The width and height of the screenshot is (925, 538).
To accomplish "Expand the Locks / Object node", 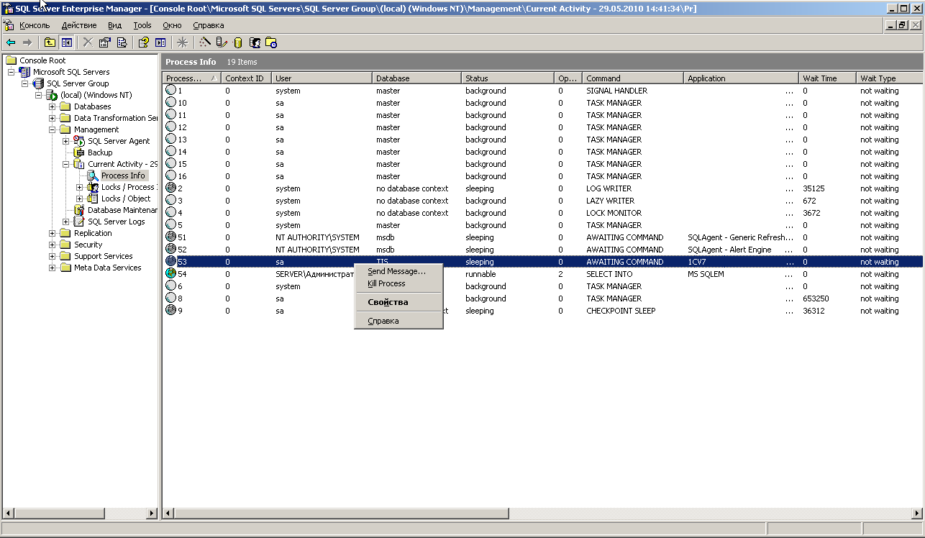I will pos(80,199).
